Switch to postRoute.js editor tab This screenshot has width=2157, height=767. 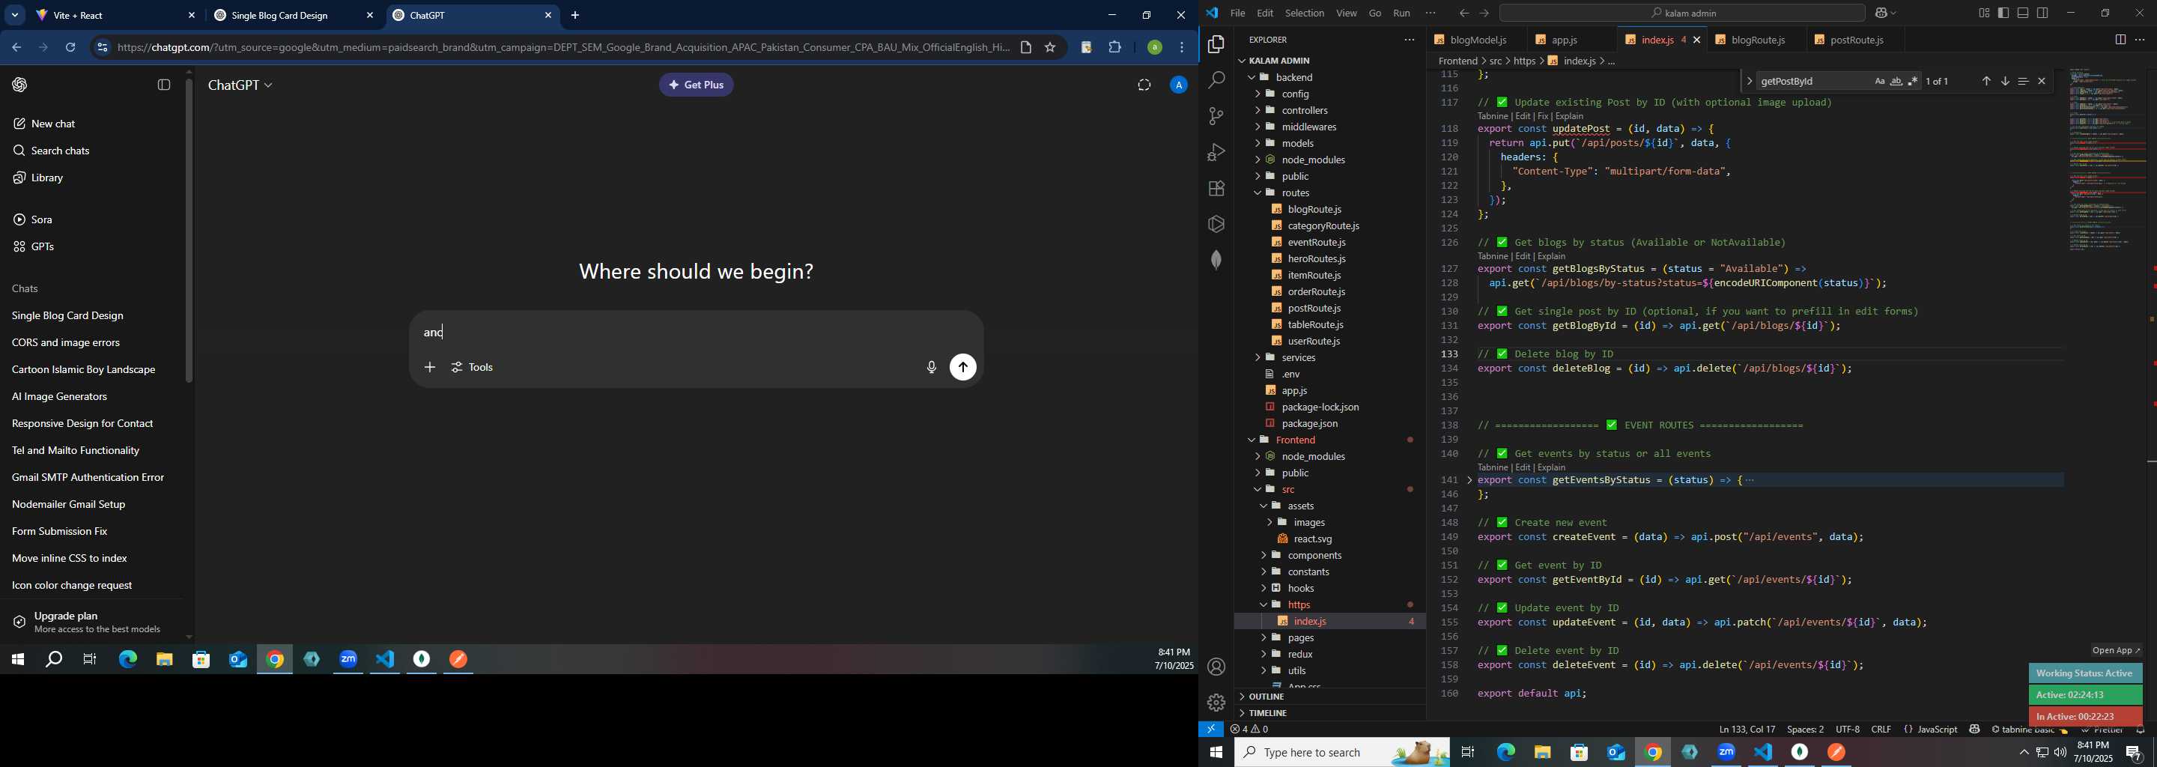tap(1857, 40)
